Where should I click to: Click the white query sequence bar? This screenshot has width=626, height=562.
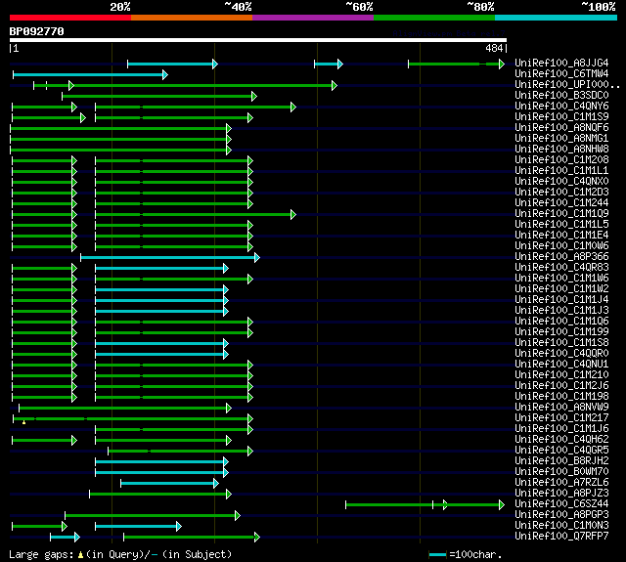pyautogui.click(x=258, y=40)
